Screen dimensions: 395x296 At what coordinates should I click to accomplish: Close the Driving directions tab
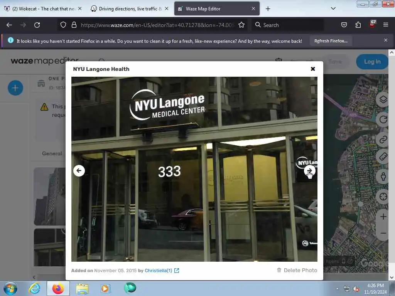tap(167, 8)
